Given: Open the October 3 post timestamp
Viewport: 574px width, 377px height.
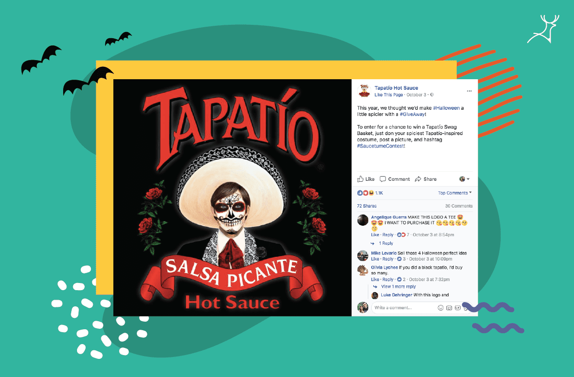Looking at the screenshot, I should tap(417, 95).
